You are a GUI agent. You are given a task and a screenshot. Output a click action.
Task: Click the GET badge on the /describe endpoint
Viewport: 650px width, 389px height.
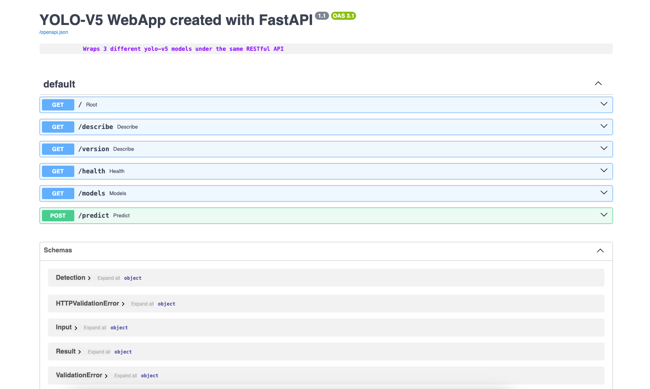pos(58,127)
